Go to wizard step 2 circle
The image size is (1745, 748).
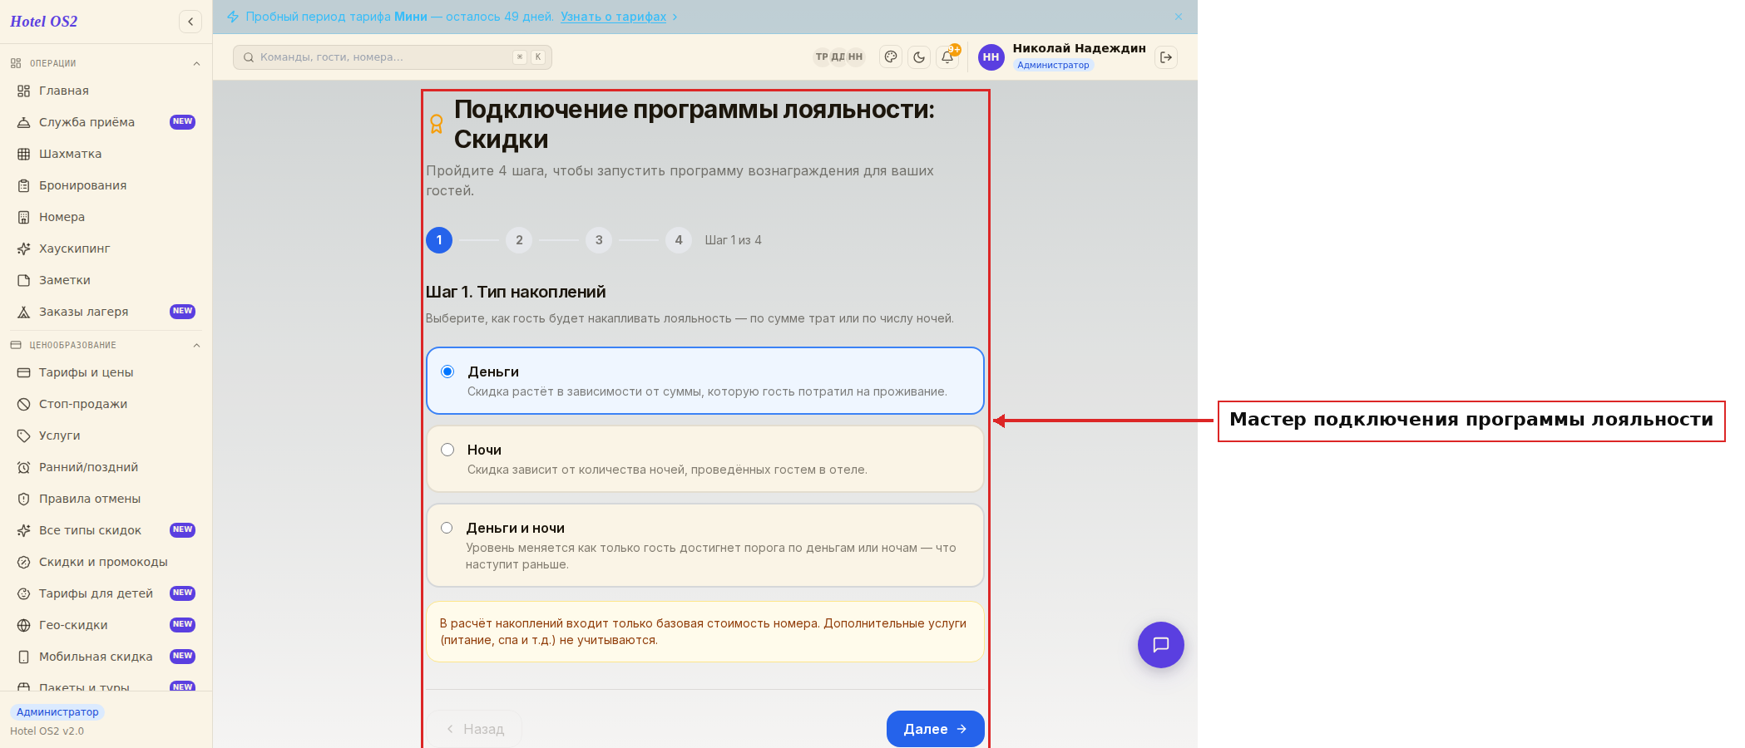[519, 240]
